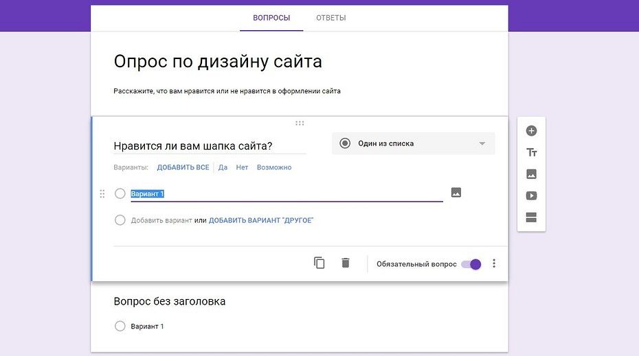This screenshot has height=356, width=639.
Task: Duplicate the current question
Action: [x=319, y=263]
